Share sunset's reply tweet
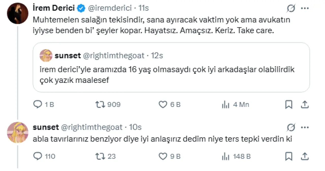The image size is (325, 171). pyautogui.click(x=305, y=156)
